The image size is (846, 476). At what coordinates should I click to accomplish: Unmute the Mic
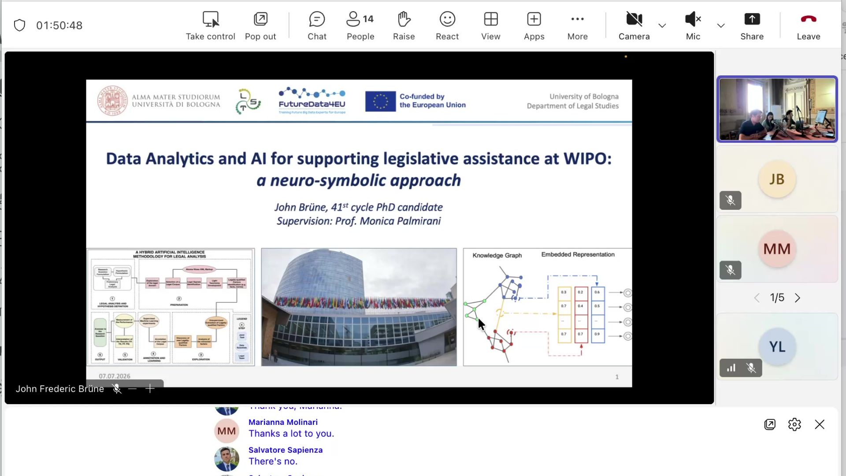pyautogui.click(x=693, y=26)
